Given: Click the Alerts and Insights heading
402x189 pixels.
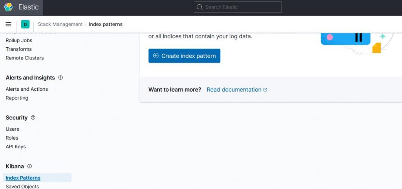Looking at the screenshot, I should 30,77.
